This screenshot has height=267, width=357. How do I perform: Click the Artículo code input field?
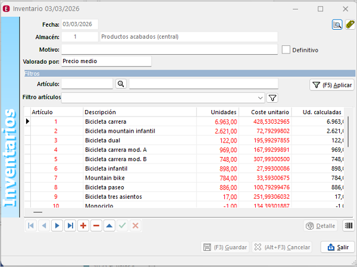point(87,84)
